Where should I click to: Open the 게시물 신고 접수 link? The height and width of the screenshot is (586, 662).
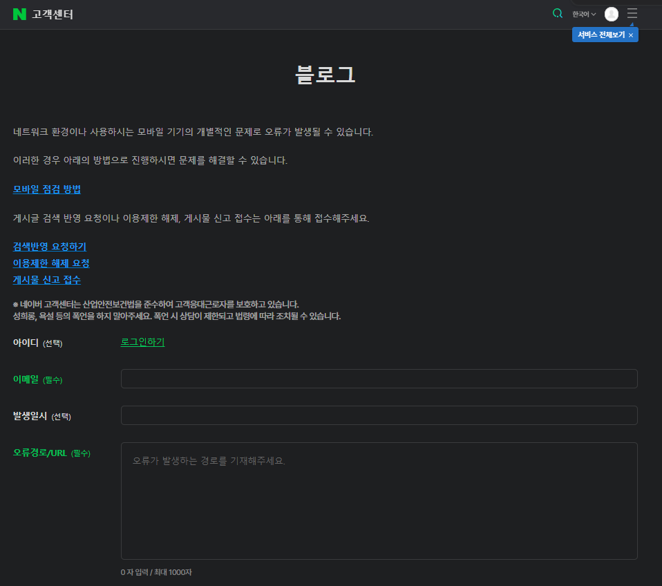[47, 279]
